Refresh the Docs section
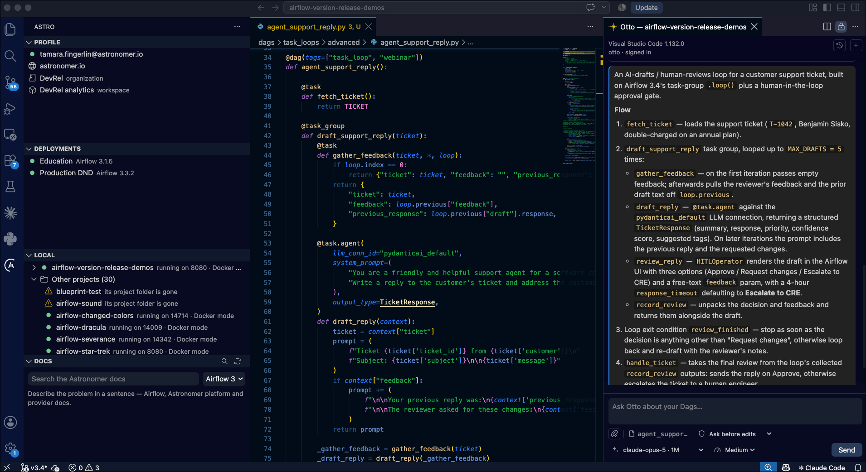Screen dimensions: 866x472 coord(238,361)
